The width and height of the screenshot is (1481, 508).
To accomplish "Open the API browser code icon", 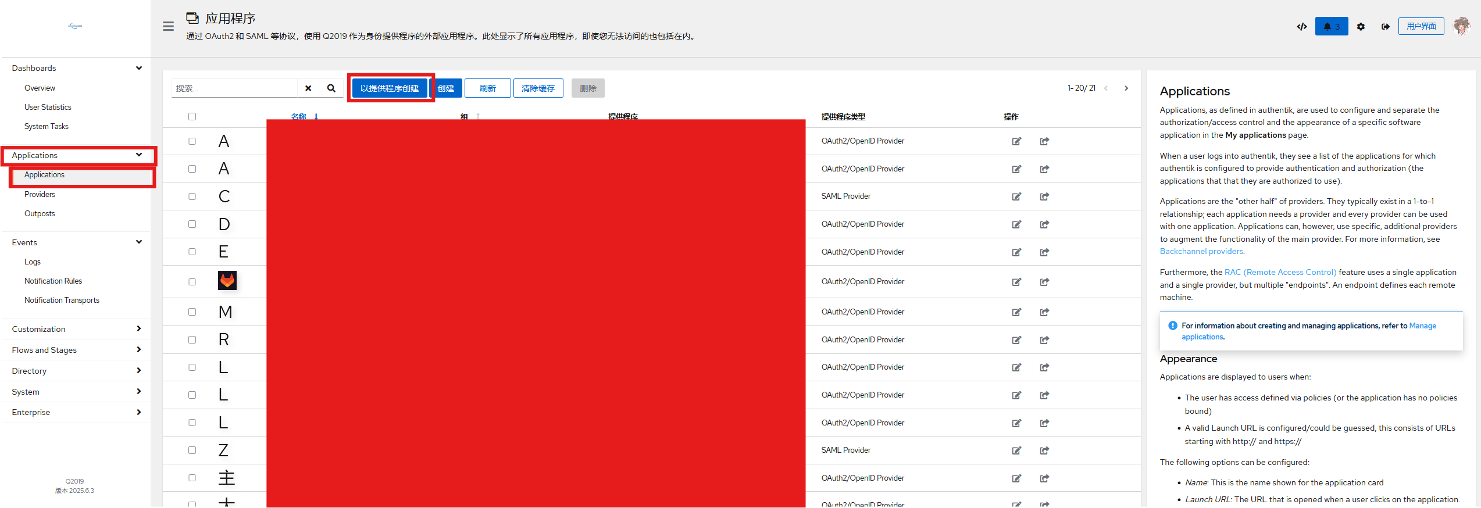I will [1302, 27].
